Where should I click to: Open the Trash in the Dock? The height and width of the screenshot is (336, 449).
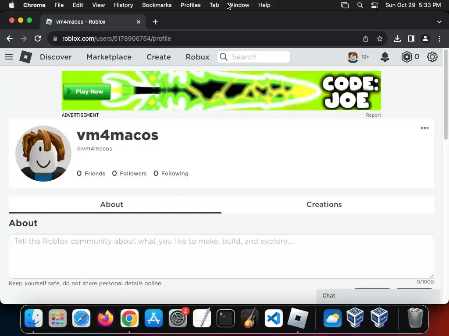(415, 318)
